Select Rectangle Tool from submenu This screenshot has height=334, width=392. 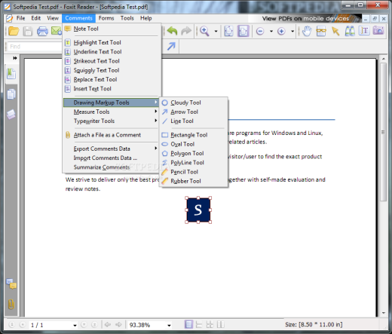coord(194,135)
